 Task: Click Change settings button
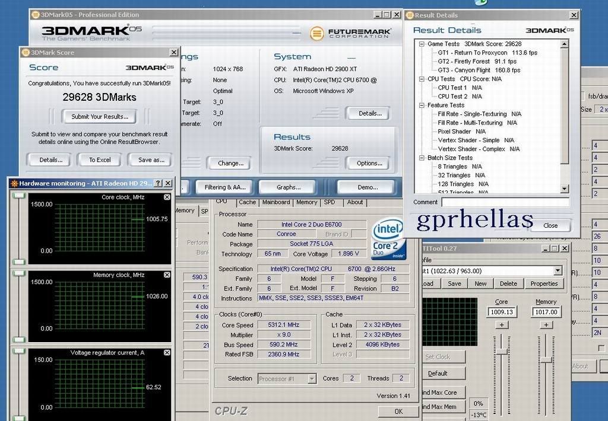[230, 164]
